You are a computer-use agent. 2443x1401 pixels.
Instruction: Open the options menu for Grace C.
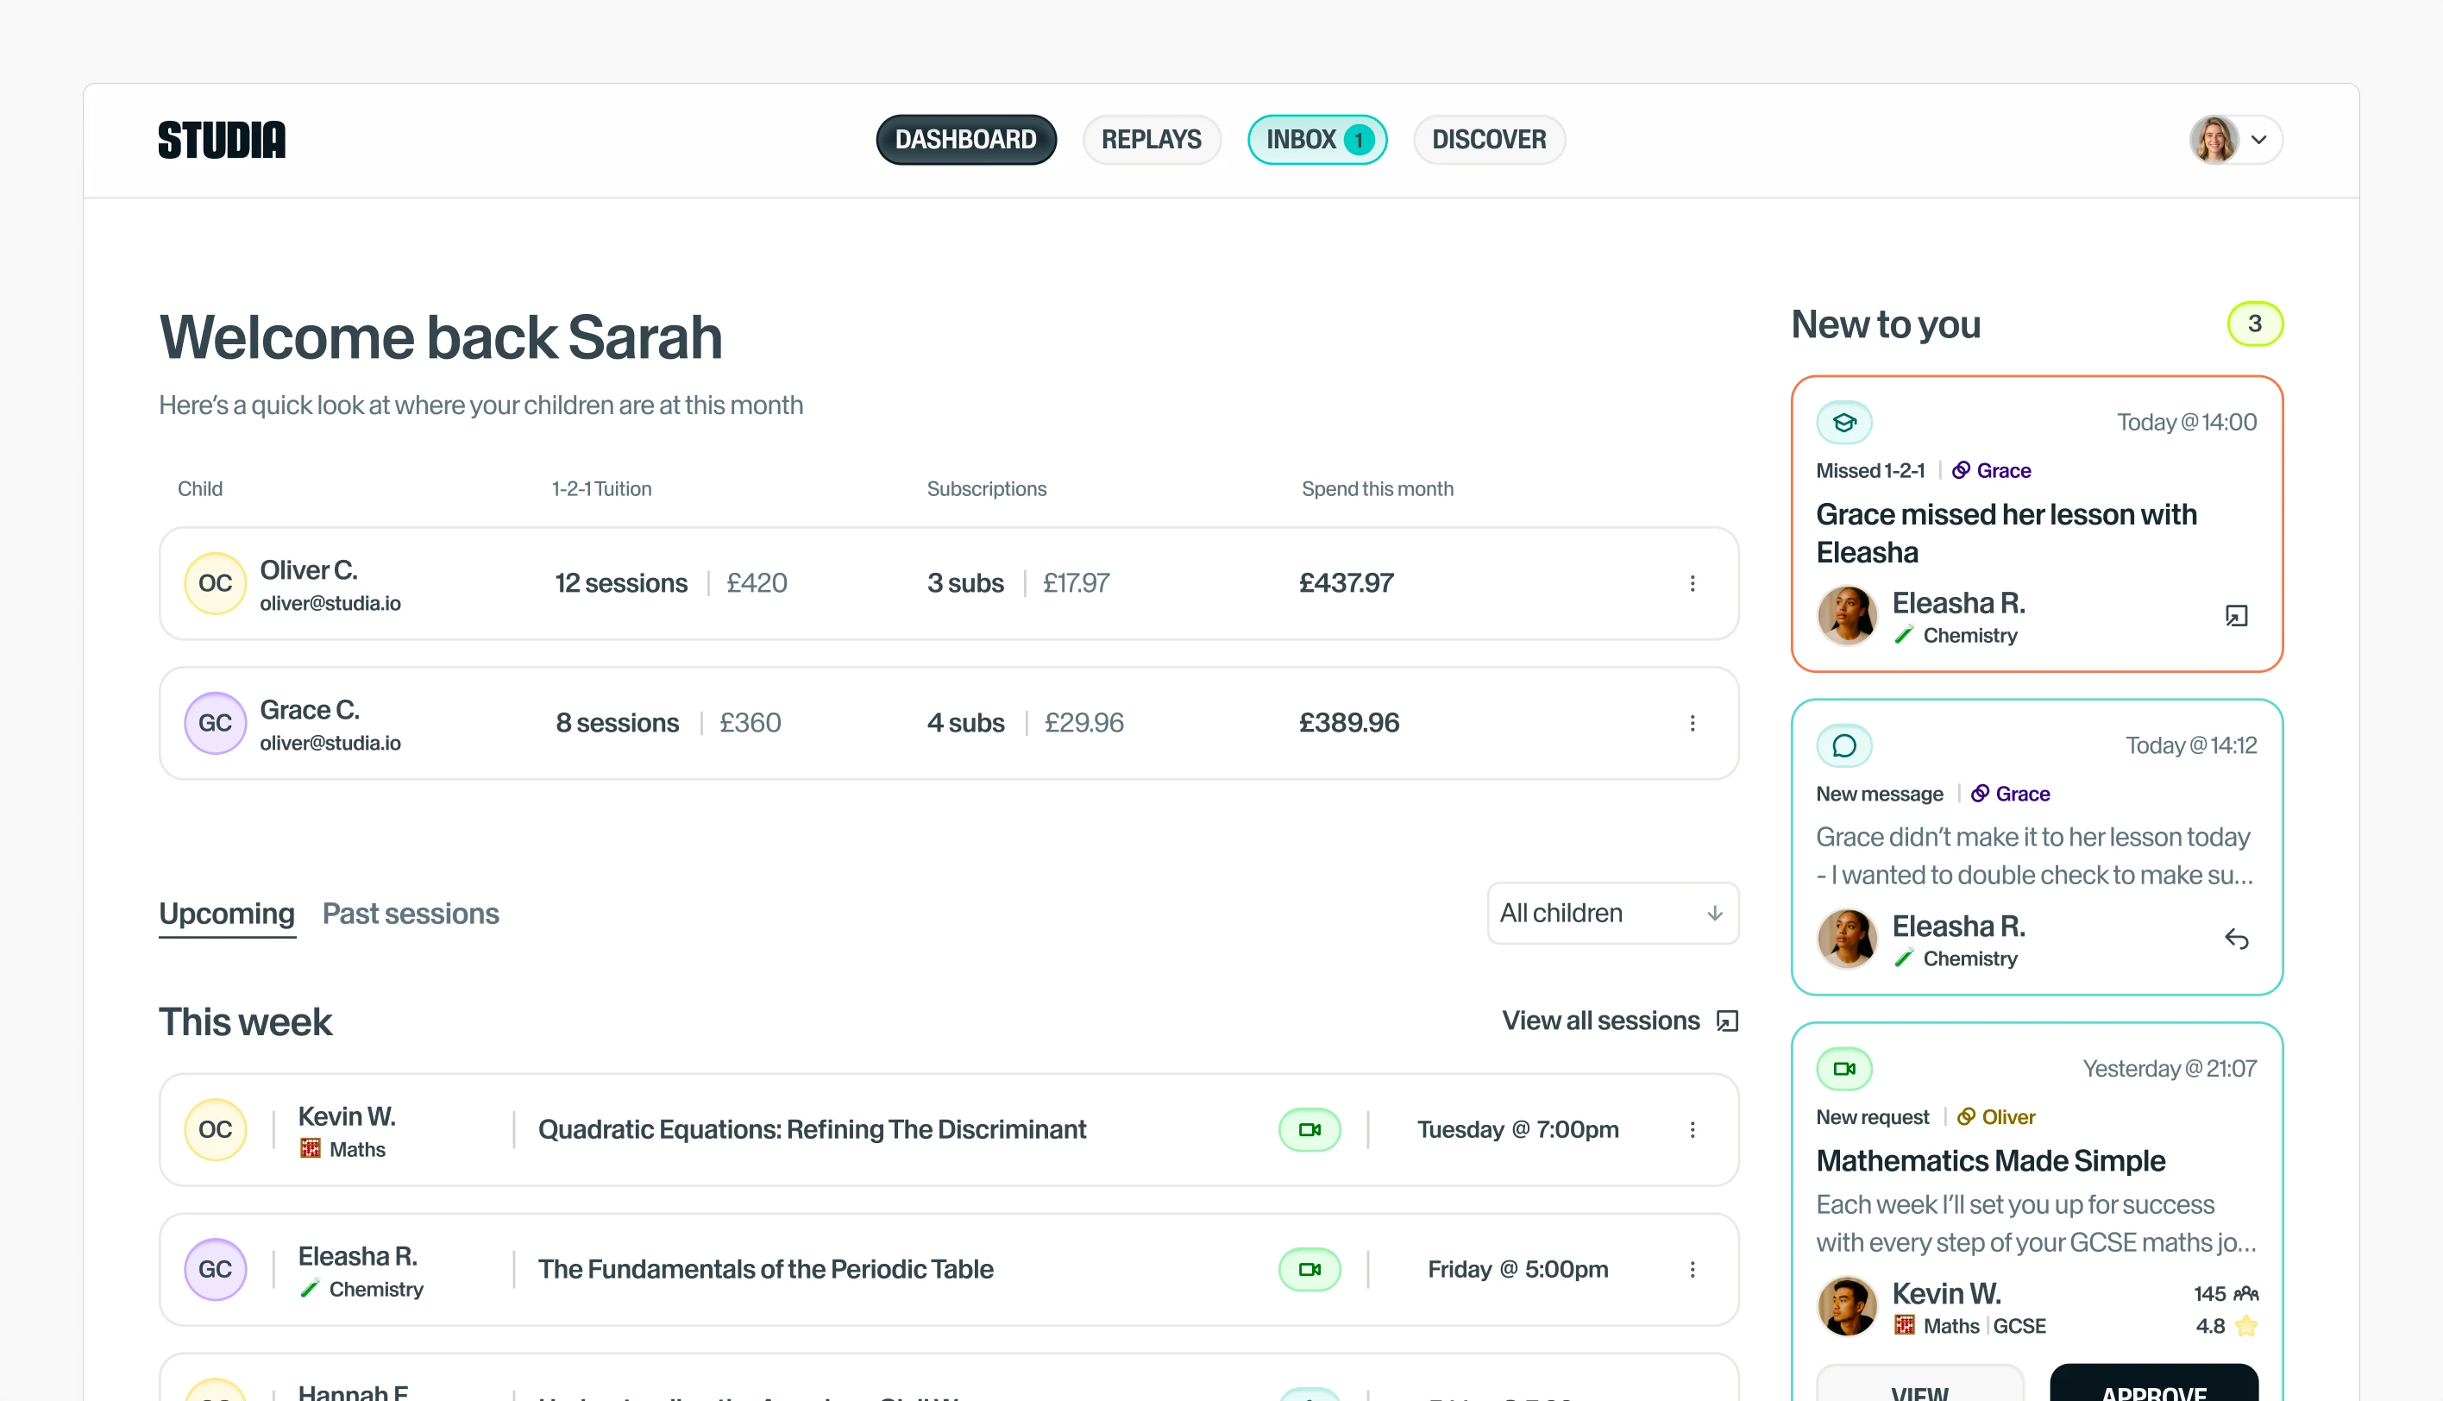tap(1692, 723)
